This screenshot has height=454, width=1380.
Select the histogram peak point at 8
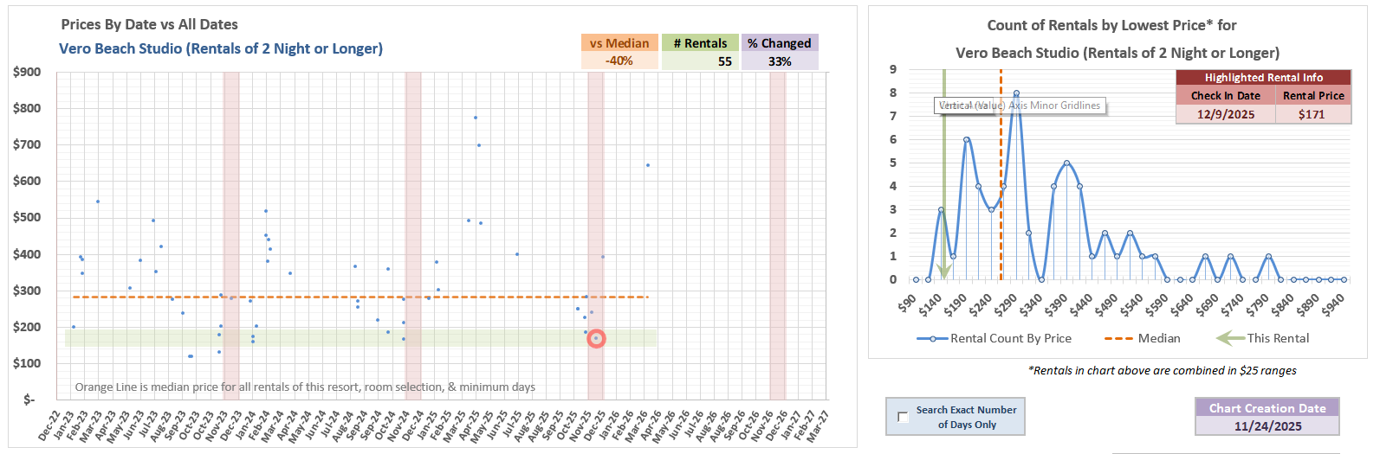(1016, 93)
